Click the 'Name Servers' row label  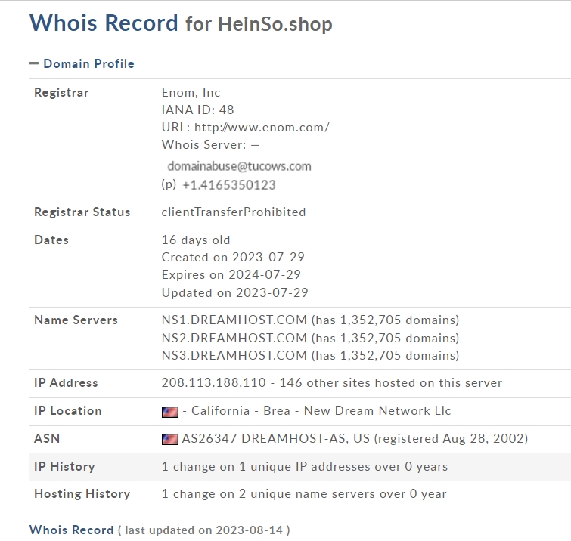point(76,320)
